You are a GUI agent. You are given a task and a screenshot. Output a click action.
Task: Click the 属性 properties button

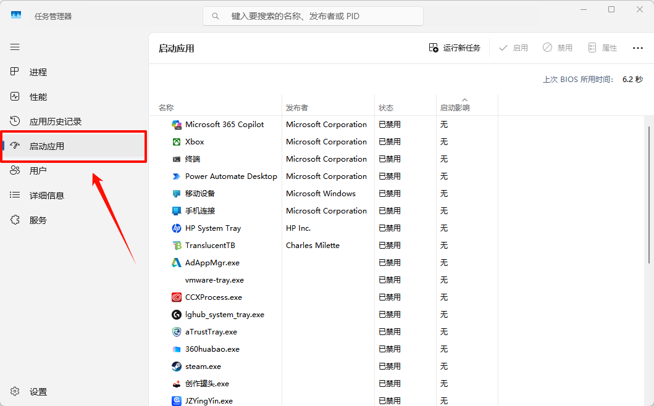tap(603, 48)
